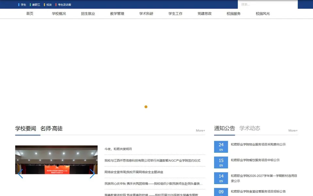This screenshot has width=313, height=196.
Task: Open the auditorium news photo
Action: [56, 160]
